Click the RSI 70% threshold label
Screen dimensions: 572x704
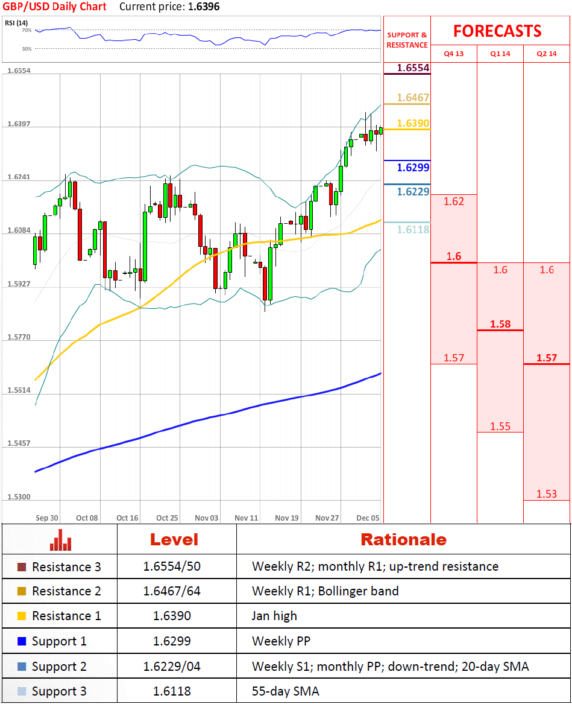coord(27,31)
